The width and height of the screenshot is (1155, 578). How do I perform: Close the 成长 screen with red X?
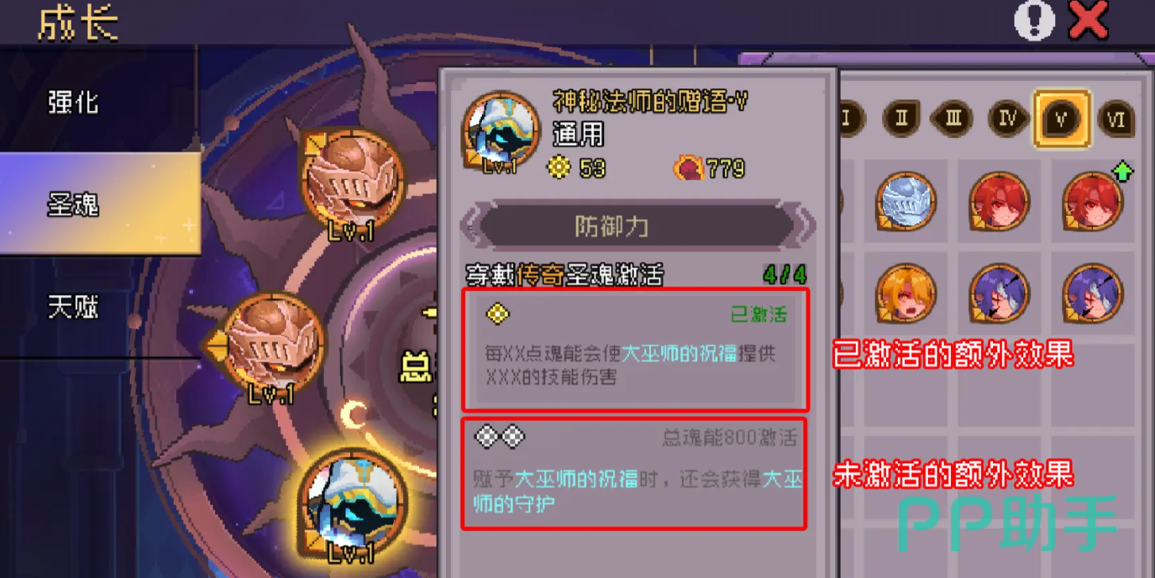[x=1088, y=21]
